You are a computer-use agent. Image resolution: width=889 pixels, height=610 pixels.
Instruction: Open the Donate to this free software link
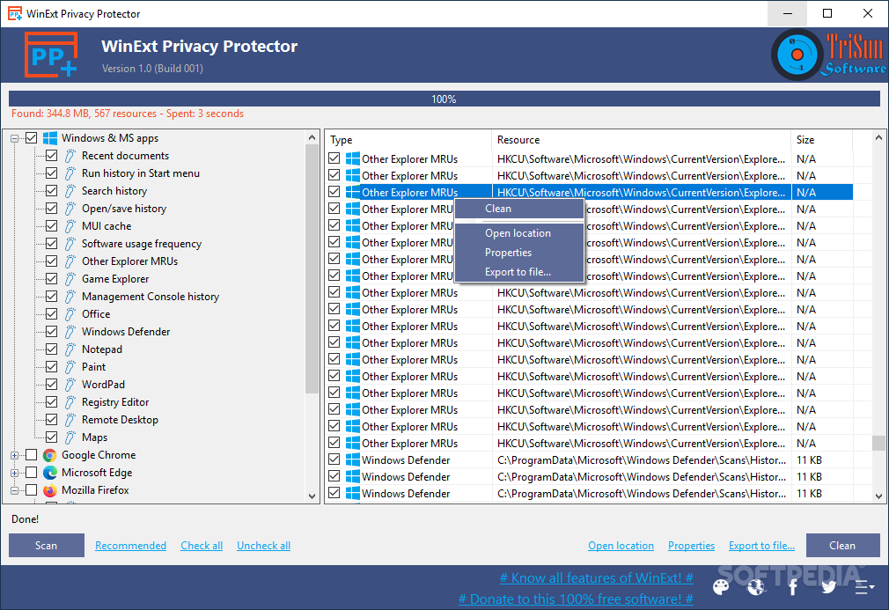(576, 599)
